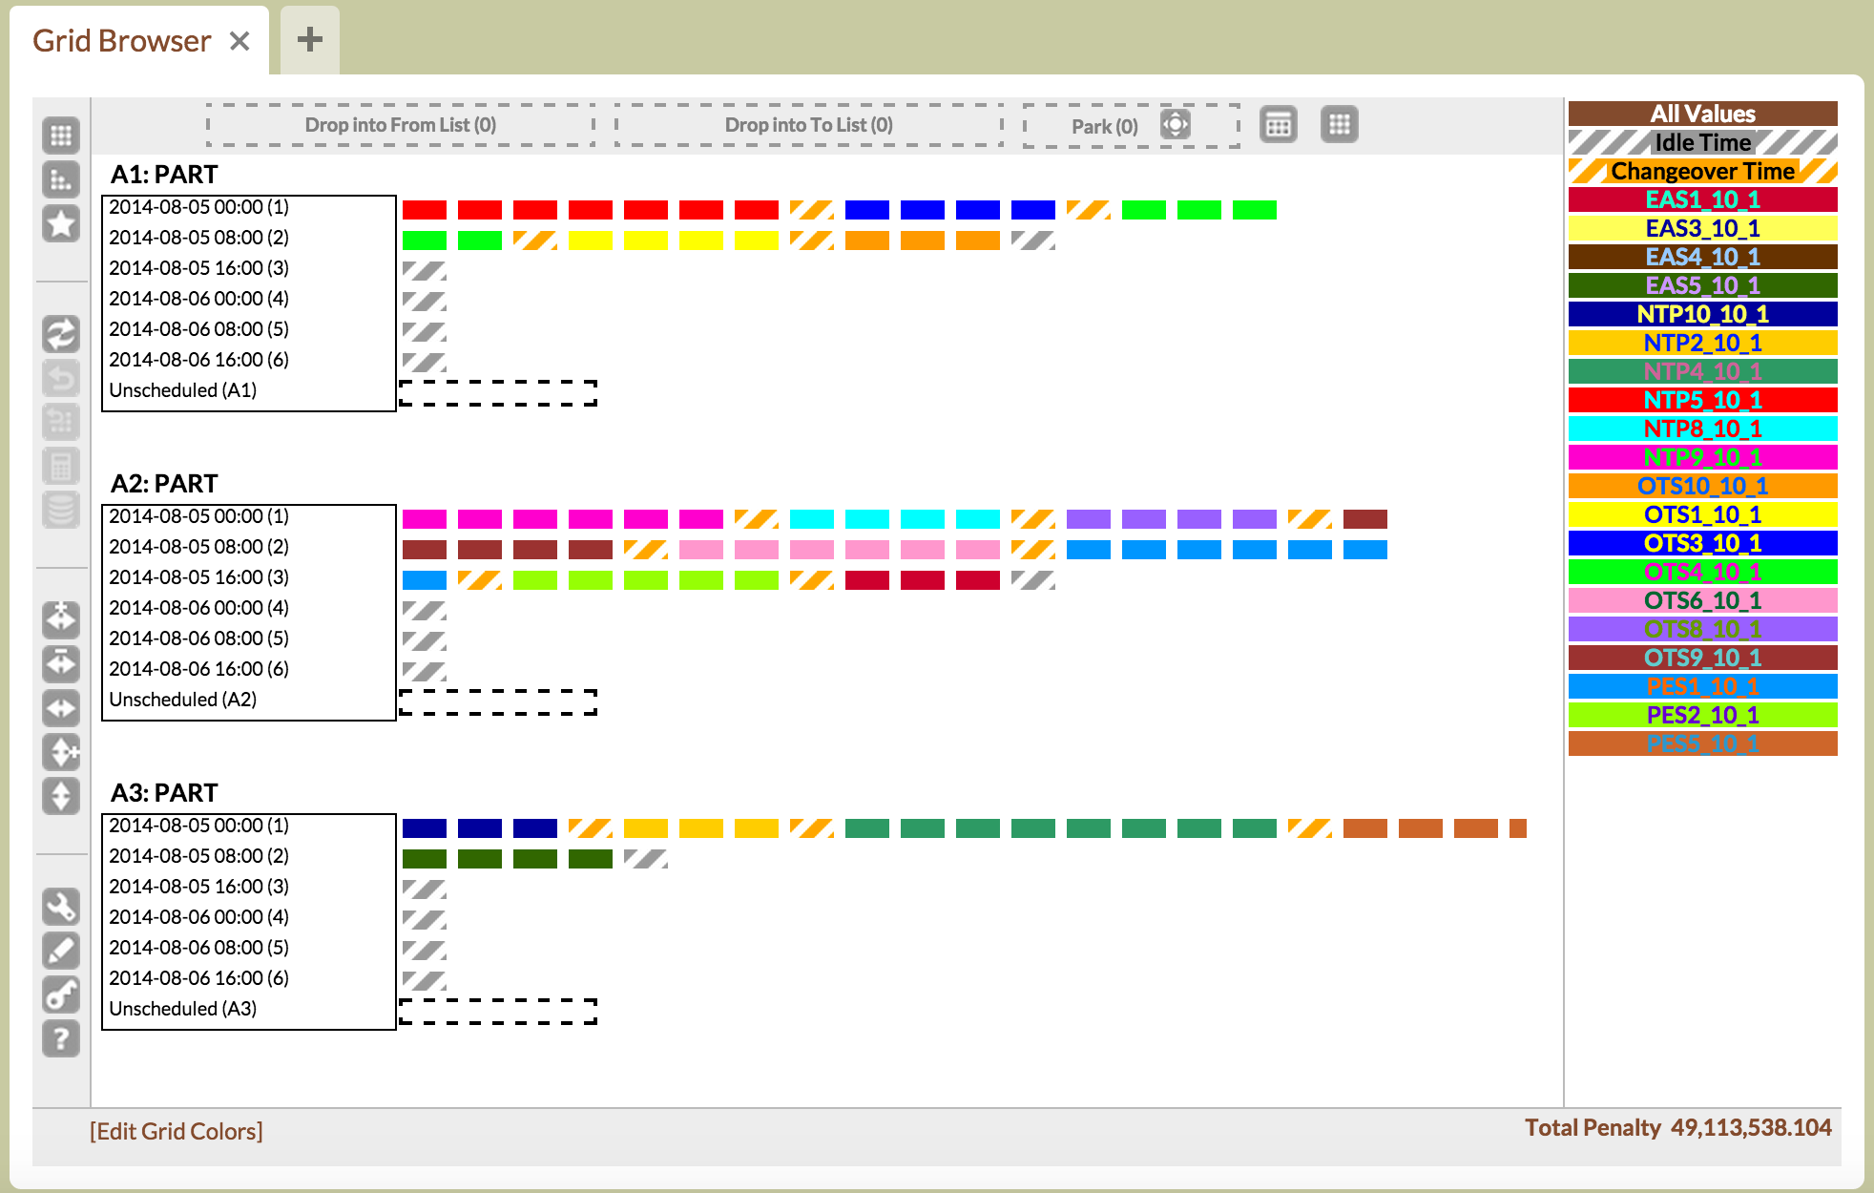Click the key icon in sidebar
Screen dimensions: 1874x1193
click(61, 994)
